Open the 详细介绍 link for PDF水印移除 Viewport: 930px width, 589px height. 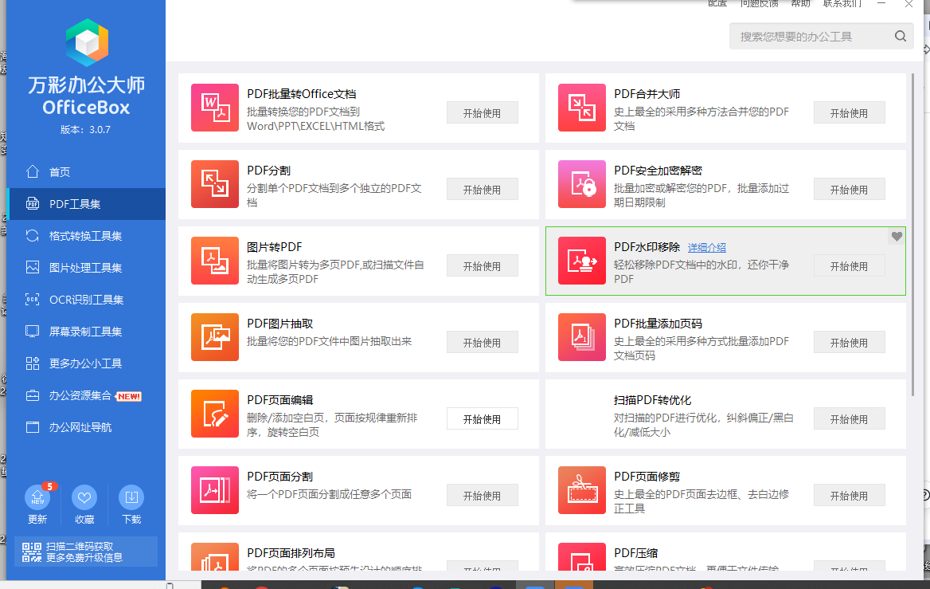tap(707, 248)
